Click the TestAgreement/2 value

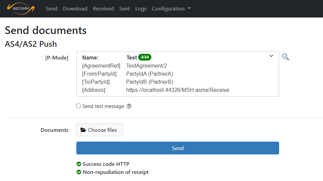(146, 66)
